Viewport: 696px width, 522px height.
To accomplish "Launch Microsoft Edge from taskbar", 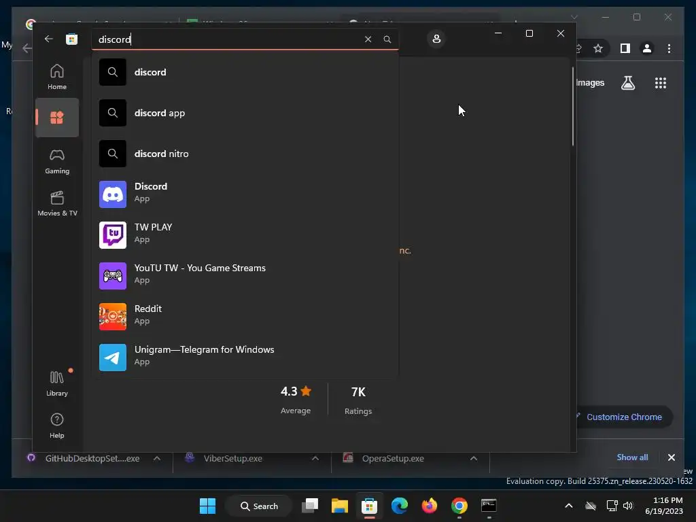I will [x=400, y=506].
